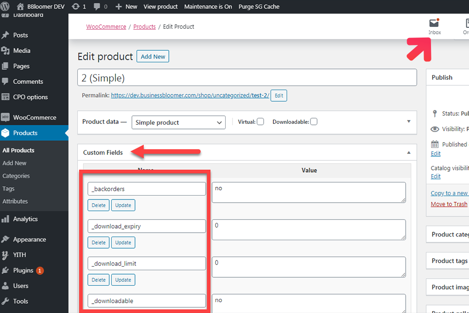
Task: Enable the Downloadable checkbox
Action: pyautogui.click(x=313, y=122)
